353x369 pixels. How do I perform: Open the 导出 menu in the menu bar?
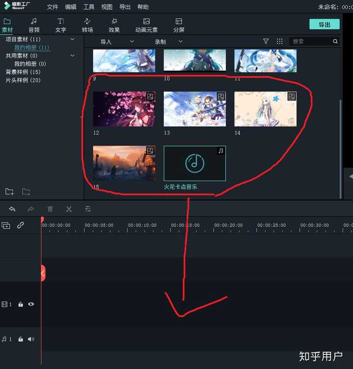(x=125, y=7)
